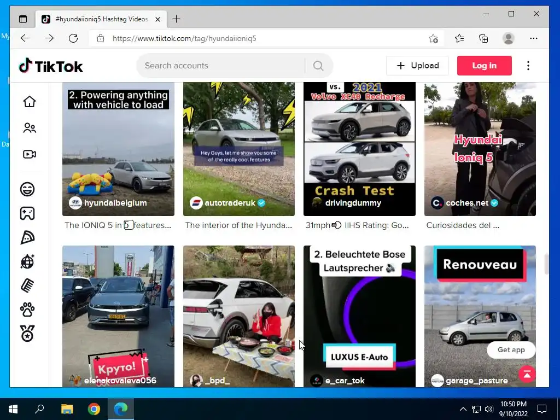Click the Get app button
560x420 pixels.
[511, 349]
